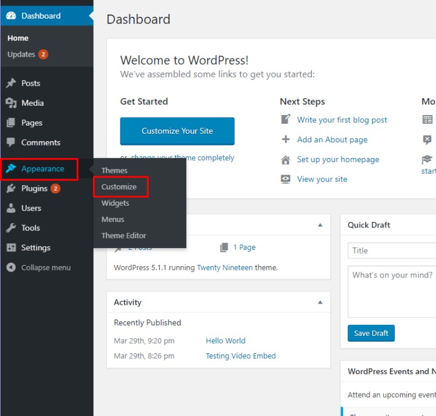Choose Theme Editor from the Appearance flyout
Screen dimensions: 436x416
point(124,236)
